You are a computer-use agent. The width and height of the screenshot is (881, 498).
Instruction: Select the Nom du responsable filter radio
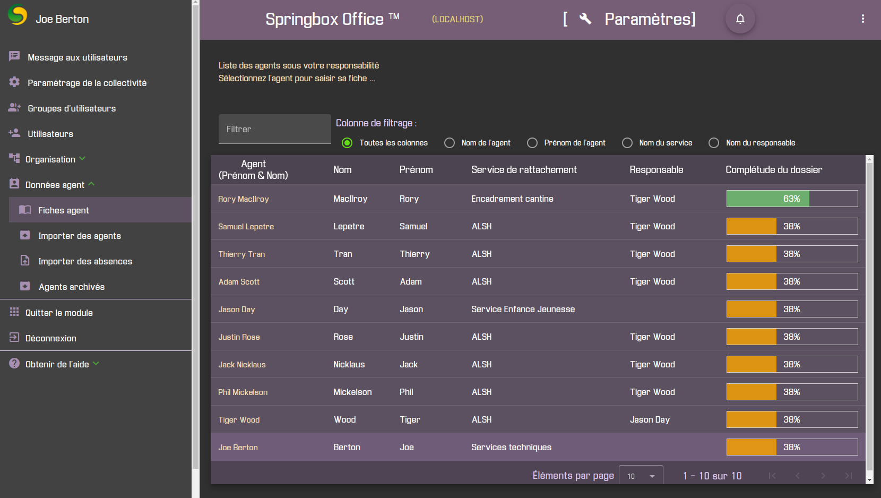pyautogui.click(x=714, y=143)
